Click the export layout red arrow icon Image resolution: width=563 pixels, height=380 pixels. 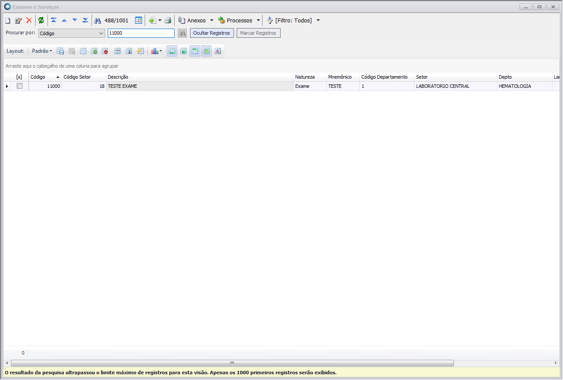[105, 51]
